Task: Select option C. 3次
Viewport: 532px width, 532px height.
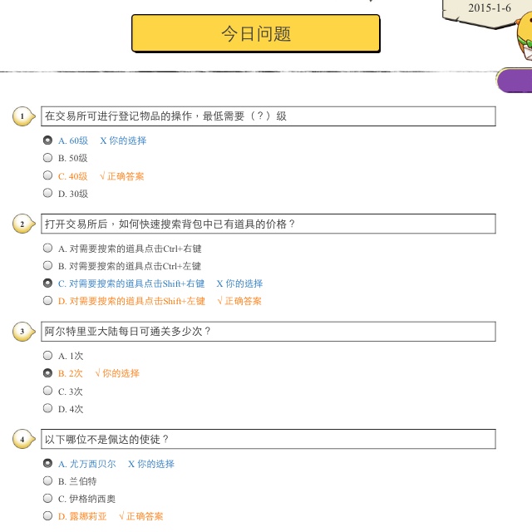Action: [x=47, y=391]
